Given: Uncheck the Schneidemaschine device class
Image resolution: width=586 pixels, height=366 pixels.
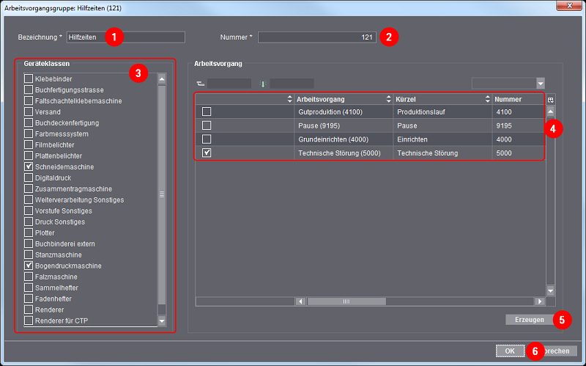Looking at the screenshot, I should (x=29, y=167).
